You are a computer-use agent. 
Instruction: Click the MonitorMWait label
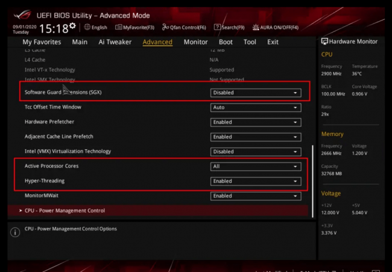click(x=42, y=196)
